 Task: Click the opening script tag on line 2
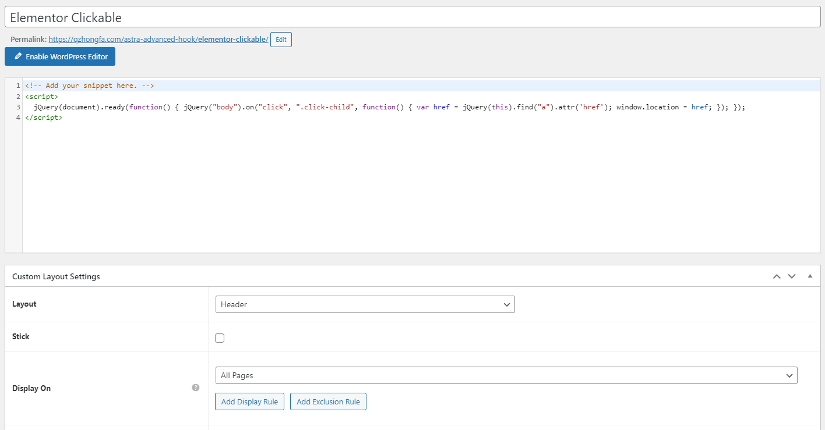click(41, 97)
